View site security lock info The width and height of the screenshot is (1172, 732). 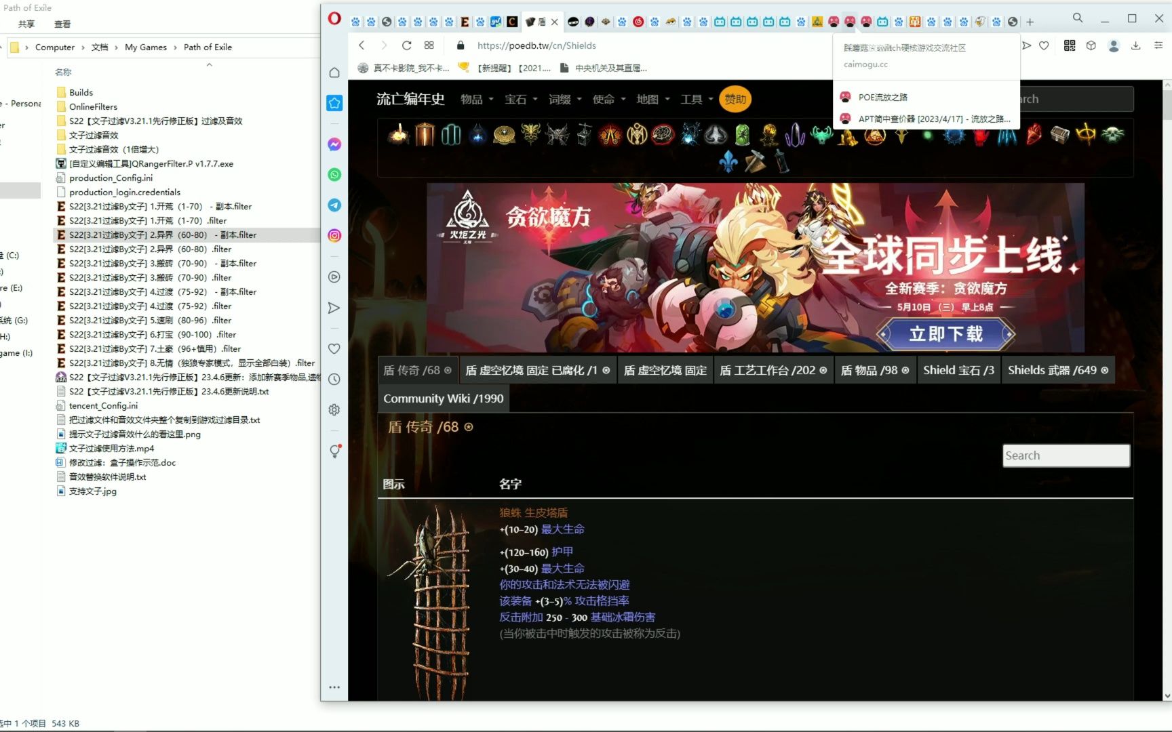click(461, 45)
